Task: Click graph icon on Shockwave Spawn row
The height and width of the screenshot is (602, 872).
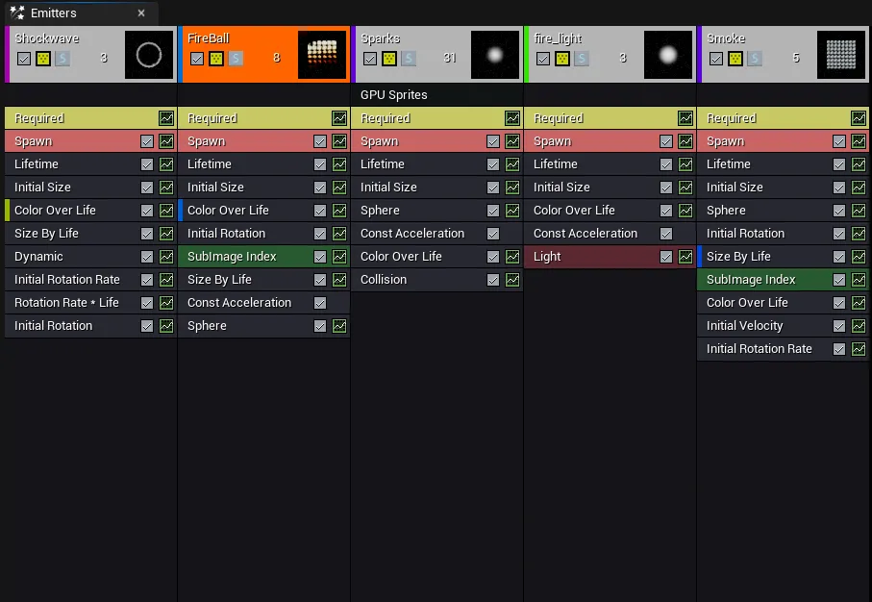Action: (x=166, y=141)
